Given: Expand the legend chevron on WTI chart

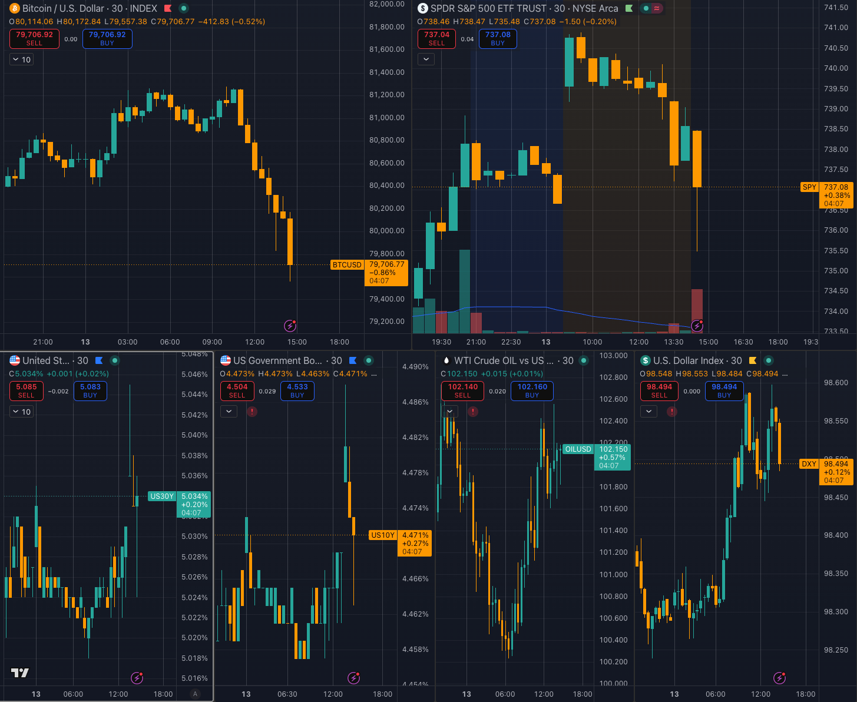Looking at the screenshot, I should point(449,411).
